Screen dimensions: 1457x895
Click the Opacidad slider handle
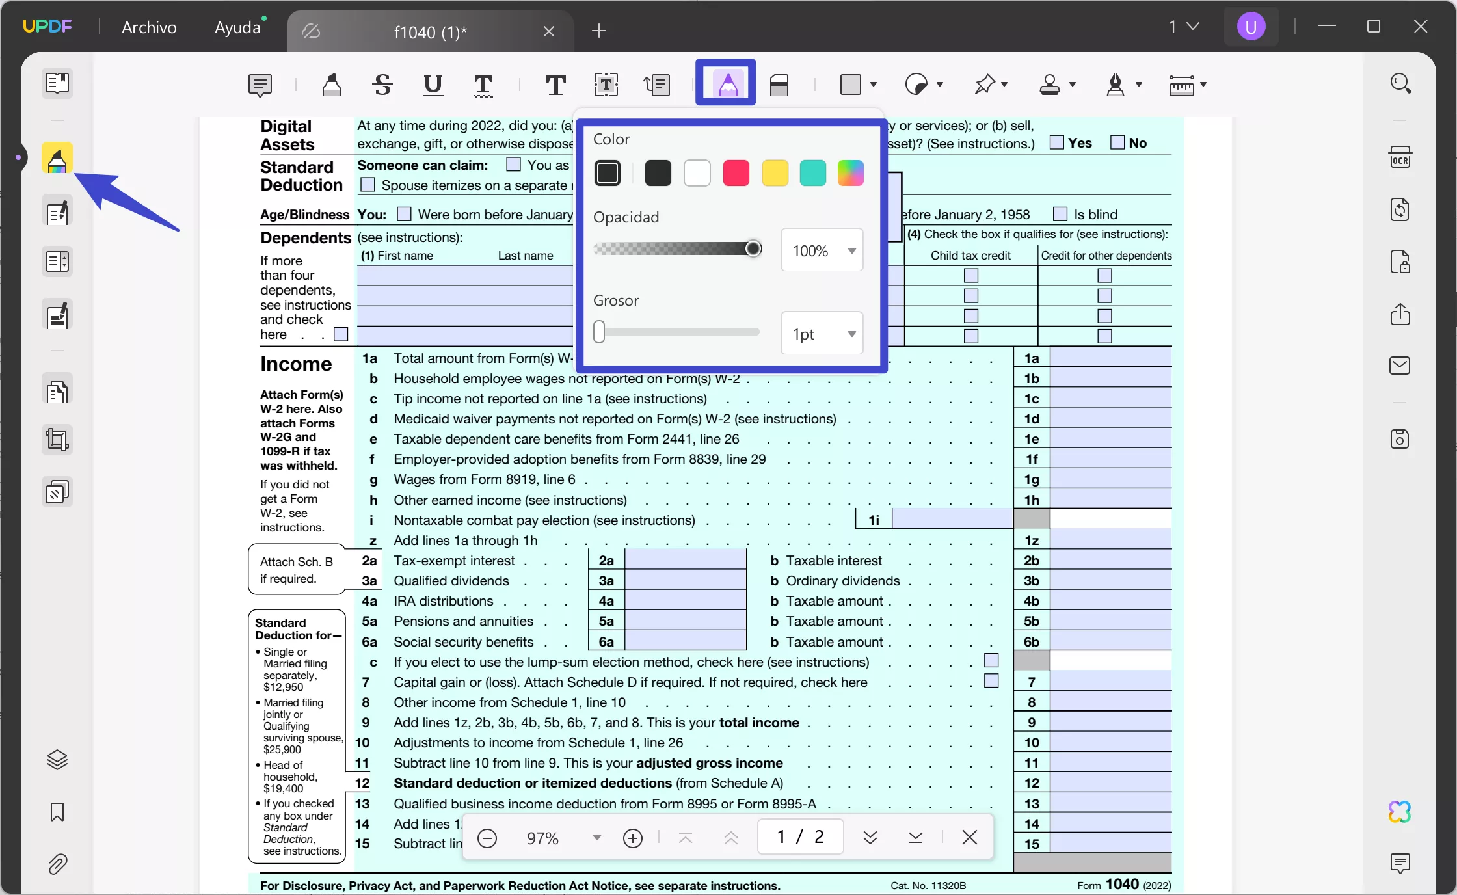click(x=753, y=248)
